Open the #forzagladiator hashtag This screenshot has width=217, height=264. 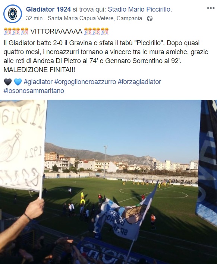pos(139,82)
